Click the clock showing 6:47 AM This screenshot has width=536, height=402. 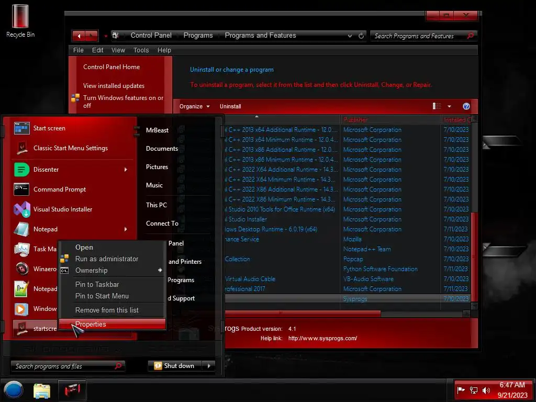(512, 385)
